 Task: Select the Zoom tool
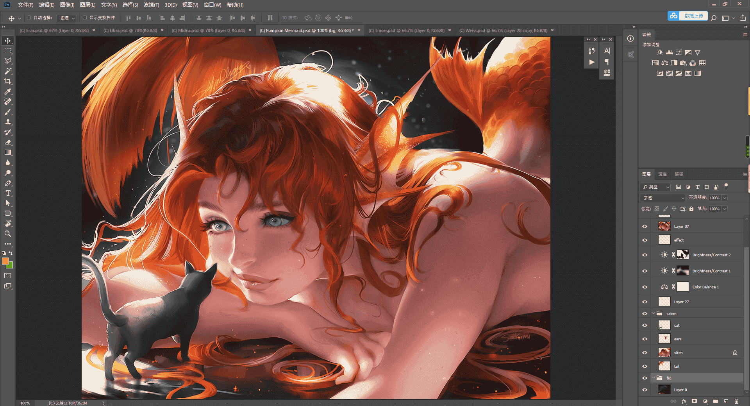point(8,234)
